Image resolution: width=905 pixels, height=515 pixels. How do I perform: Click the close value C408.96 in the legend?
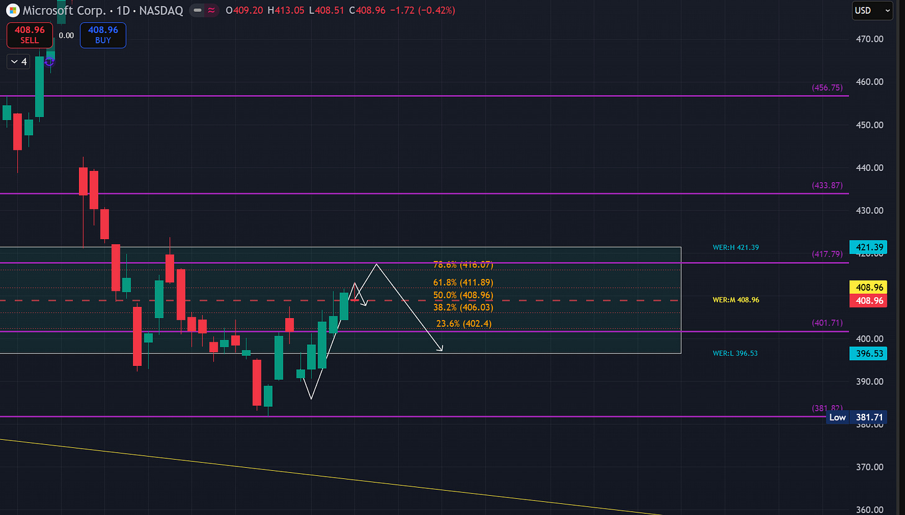tap(367, 11)
